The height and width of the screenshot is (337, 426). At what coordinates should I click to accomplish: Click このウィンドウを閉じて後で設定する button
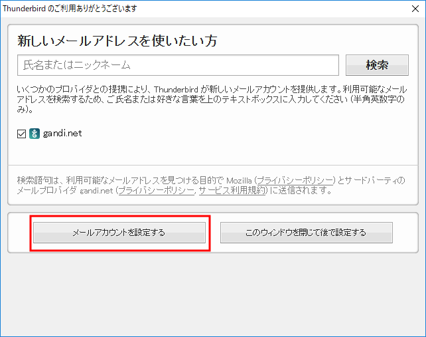pyautogui.click(x=306, y=233)
